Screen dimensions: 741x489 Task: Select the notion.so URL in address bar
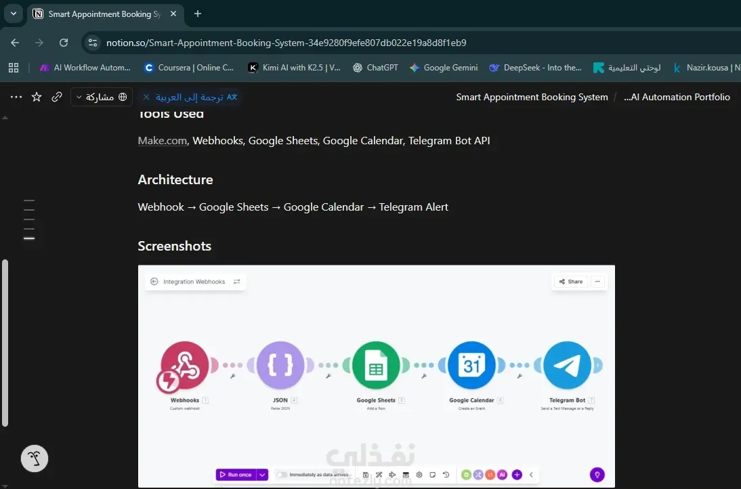click(286, 43)
